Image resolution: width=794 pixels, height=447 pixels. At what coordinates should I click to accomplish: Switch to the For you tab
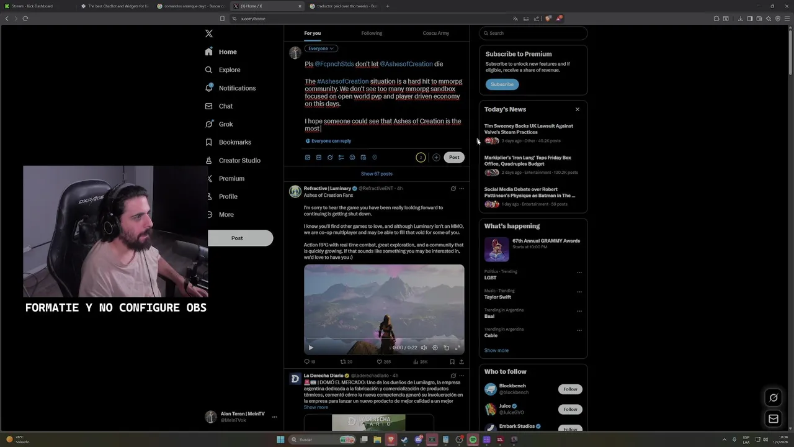pyautogui.click(x=313, y=33)
